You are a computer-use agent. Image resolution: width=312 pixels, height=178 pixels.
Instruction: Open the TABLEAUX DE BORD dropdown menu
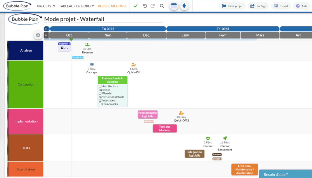(76, 6)
